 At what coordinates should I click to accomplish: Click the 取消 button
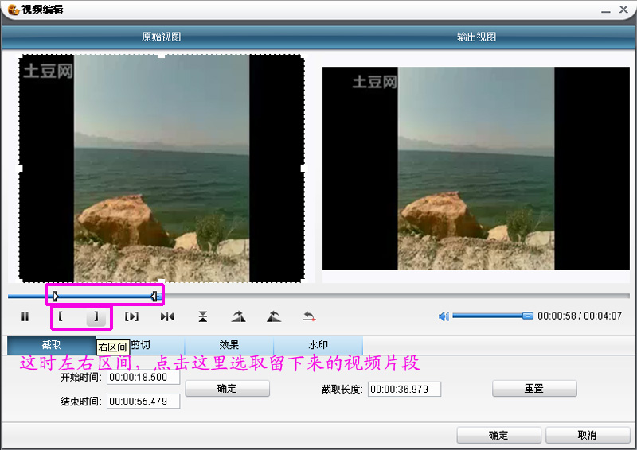588,436
